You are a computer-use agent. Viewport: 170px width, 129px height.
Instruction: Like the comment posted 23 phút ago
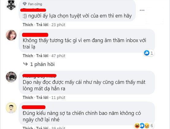[x=28, y=25]
